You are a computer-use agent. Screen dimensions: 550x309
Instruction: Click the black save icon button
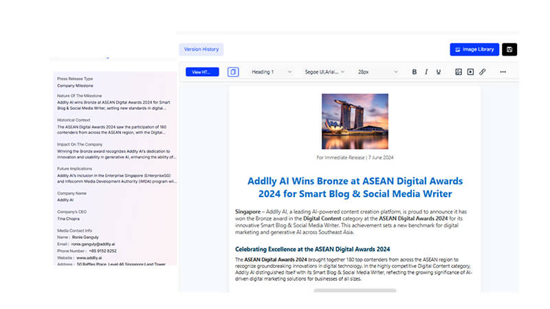tap(509, 49)
